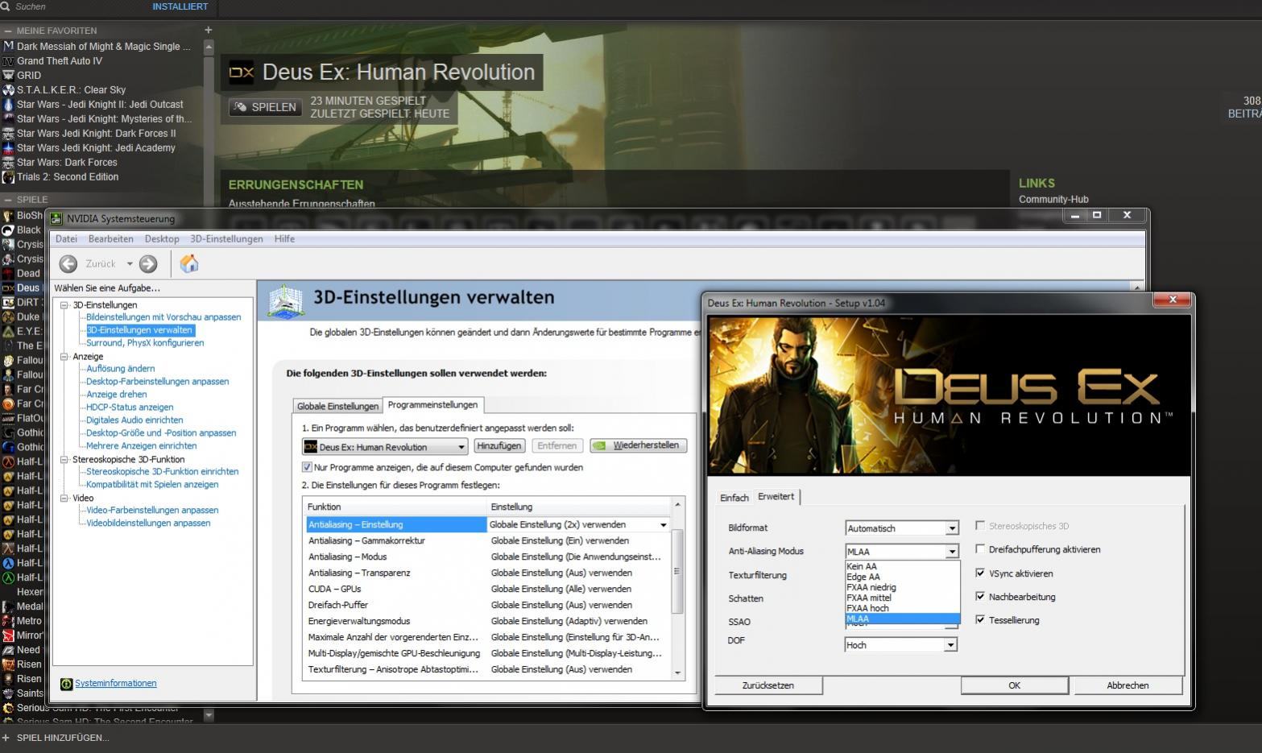The image size is (1262, 753).
Task: Select the GRID game icon
Action: (x=8, y=75)
